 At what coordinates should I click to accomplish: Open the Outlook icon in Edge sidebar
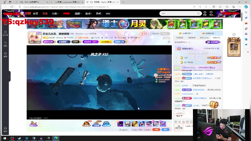(x=246, y=39)
